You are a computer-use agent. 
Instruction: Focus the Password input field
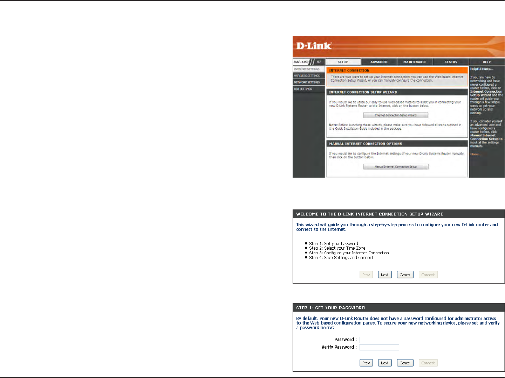click(x=379, y=340)
